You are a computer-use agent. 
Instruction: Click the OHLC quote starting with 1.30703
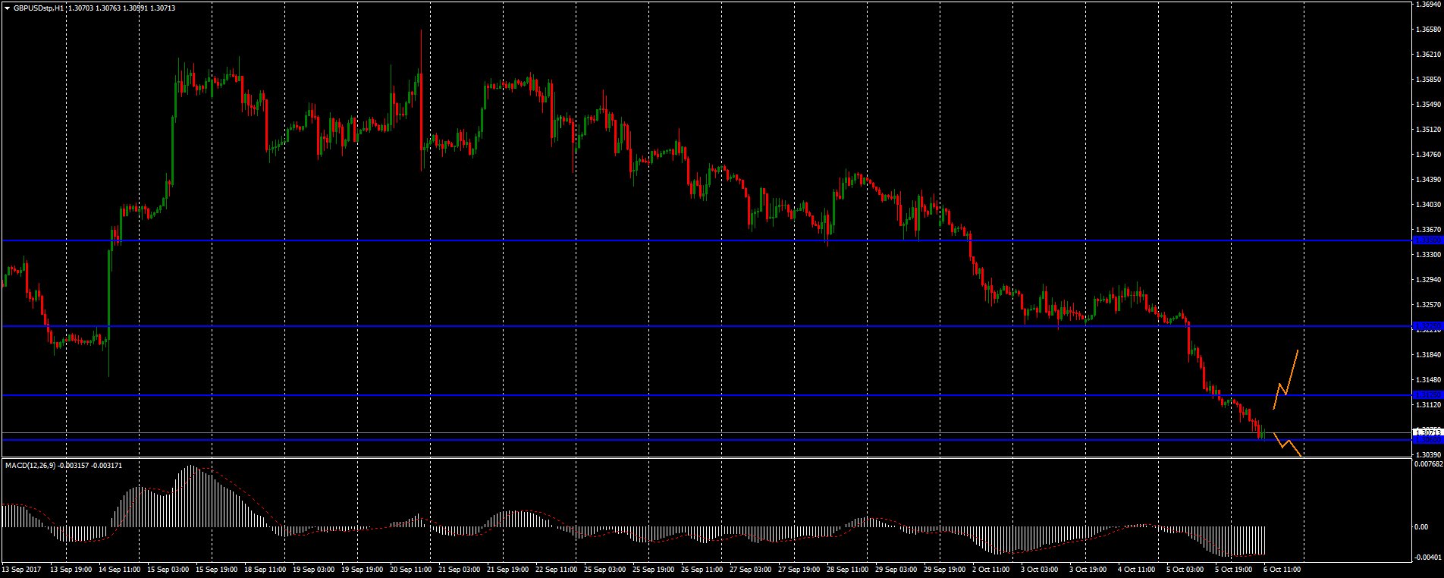[121, 8]
